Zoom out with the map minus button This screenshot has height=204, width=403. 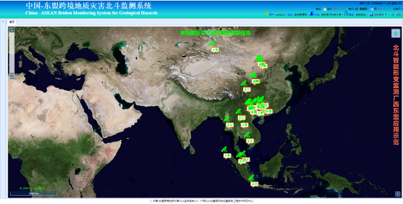(12, 77)
